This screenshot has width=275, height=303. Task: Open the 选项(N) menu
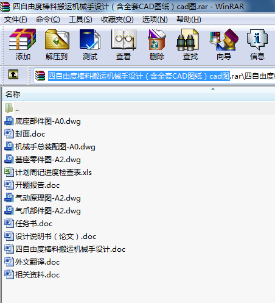tap(155, 20)
